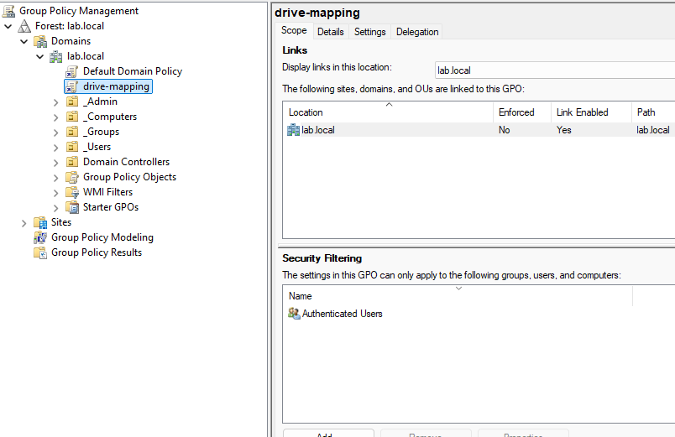Image resolution: width=675 pixels, height=437 pixels.
Task: Select the lab.local link row
Action: pos(318,130)
